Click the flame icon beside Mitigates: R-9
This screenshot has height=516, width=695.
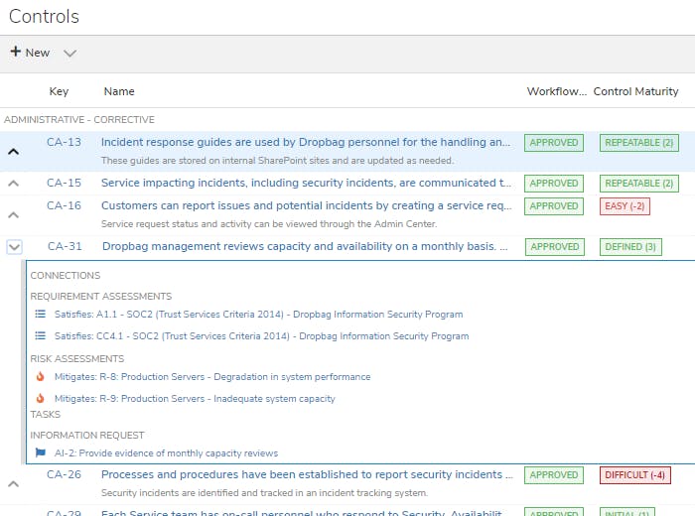(x=41, y=399)
